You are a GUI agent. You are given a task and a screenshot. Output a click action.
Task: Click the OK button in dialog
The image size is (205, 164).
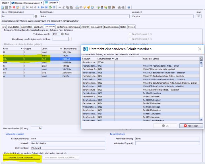(165, 126)
